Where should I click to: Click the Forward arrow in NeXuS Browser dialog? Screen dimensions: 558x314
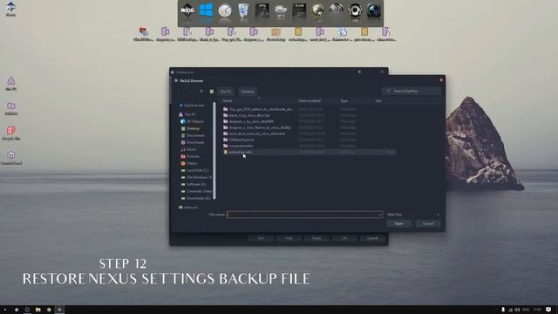pos(189,92)
